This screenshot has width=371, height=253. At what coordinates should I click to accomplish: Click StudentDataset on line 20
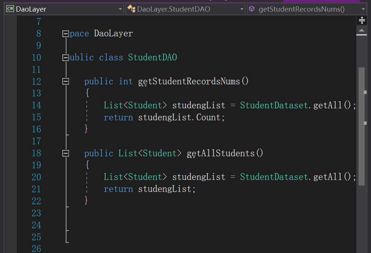pos(274,177)
